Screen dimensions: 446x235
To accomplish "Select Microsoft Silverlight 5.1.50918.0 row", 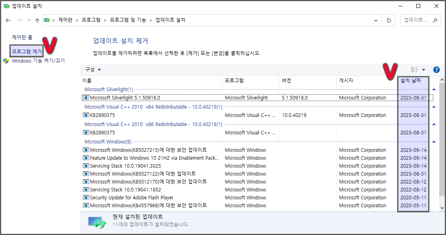I will 257,98.
